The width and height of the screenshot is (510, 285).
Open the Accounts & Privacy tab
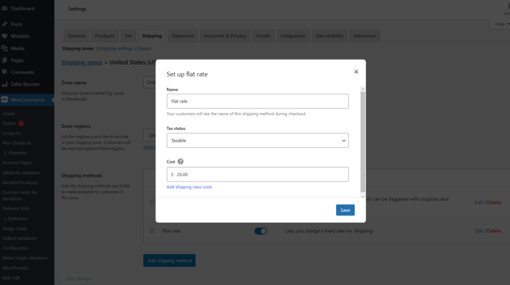pos(225,36)
